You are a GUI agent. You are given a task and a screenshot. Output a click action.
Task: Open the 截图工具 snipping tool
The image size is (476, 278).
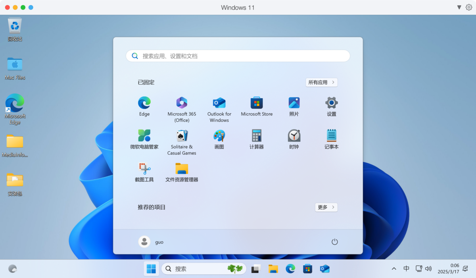pyautogui.click(x=144, y=172)
